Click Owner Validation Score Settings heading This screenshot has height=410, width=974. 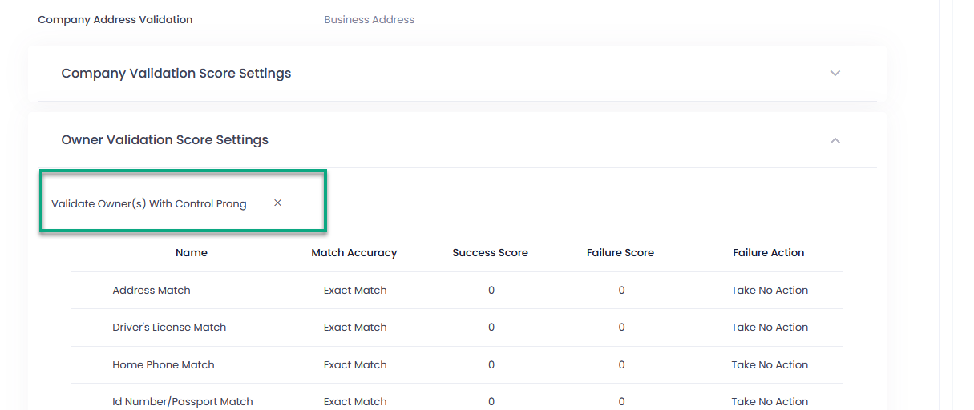coord(165,140)
